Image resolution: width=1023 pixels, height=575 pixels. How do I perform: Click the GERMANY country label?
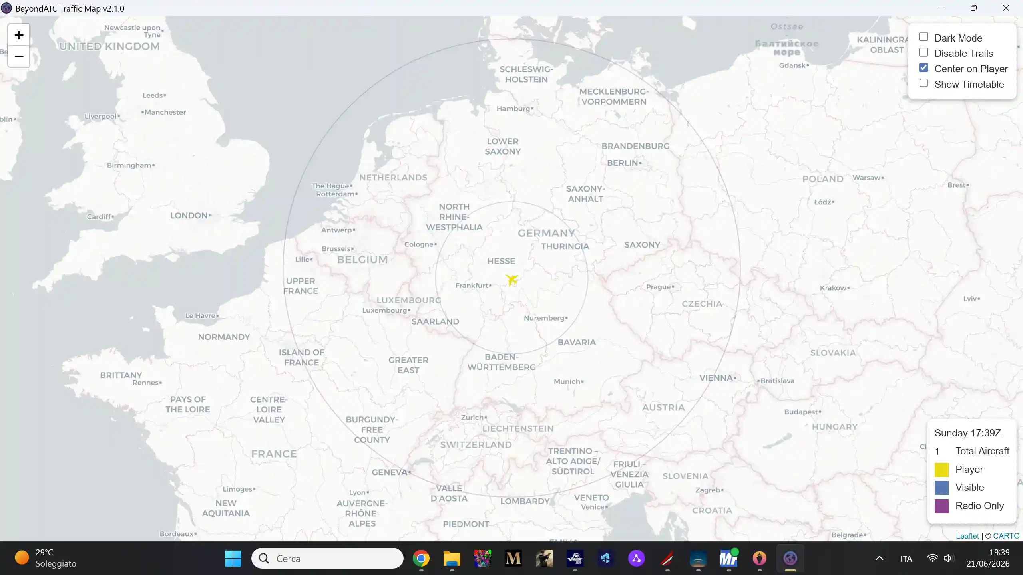pos(546,233)
